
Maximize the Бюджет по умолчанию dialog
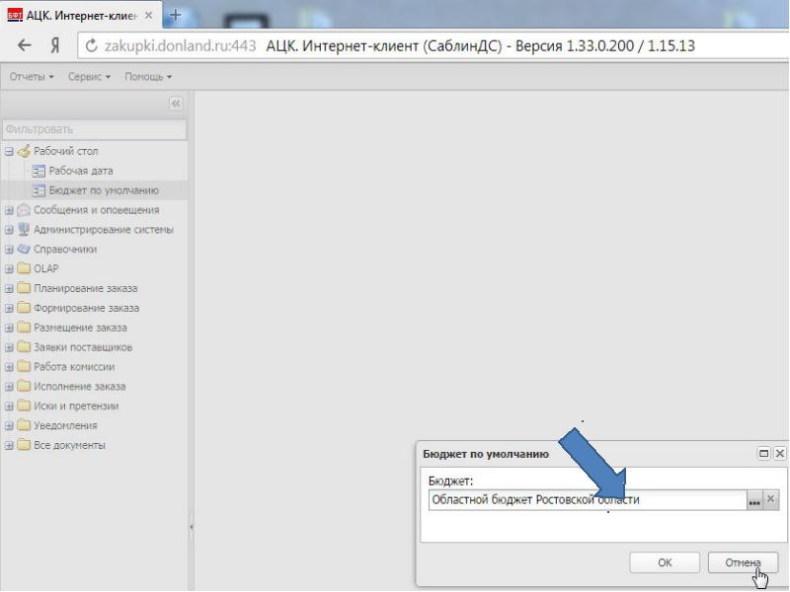click(x=763, y=454)
